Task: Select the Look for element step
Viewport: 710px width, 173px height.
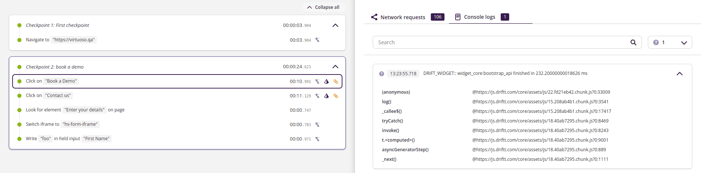Action: [177, 110]
